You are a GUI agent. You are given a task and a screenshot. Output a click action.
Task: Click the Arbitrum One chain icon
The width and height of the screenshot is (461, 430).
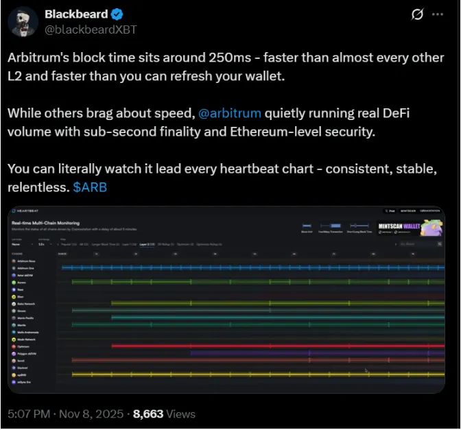14,268
